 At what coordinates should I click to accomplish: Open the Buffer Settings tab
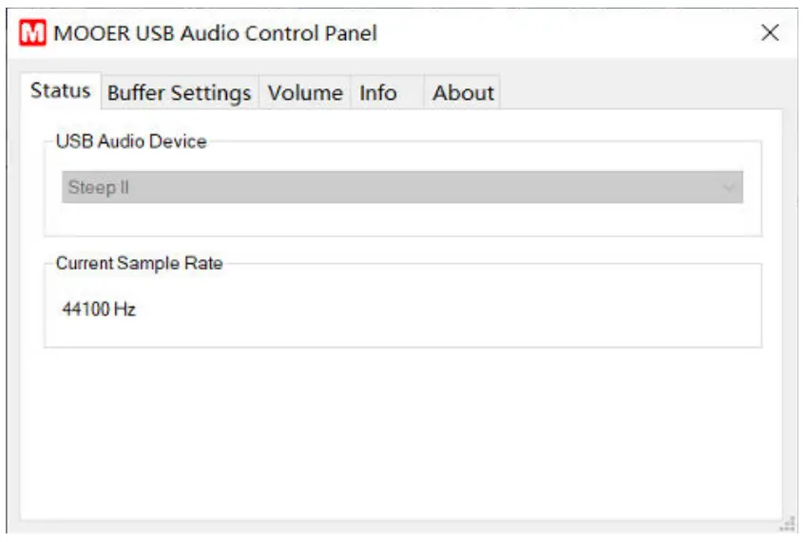[179, 93]
